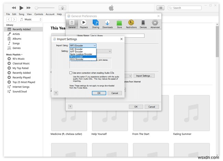Image resolution: width=223 pixels, height=161 pixels.
Task: Select Recently Added in Library sidebar
Action: (23, 29)
